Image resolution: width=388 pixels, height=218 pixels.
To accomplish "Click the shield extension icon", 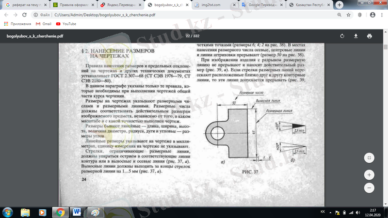I will click(360, 15).
